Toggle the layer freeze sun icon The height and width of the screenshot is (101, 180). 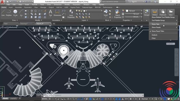[x=79, y=11]
